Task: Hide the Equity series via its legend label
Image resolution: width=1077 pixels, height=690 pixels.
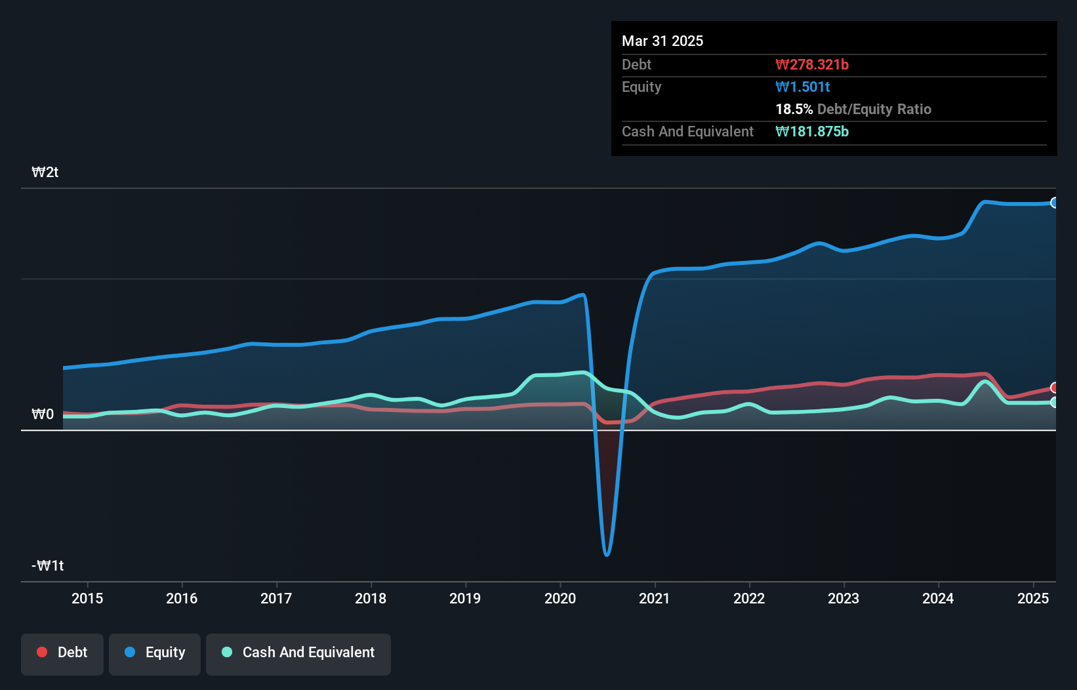Action: pyautogui.click(x=165, y=652)
